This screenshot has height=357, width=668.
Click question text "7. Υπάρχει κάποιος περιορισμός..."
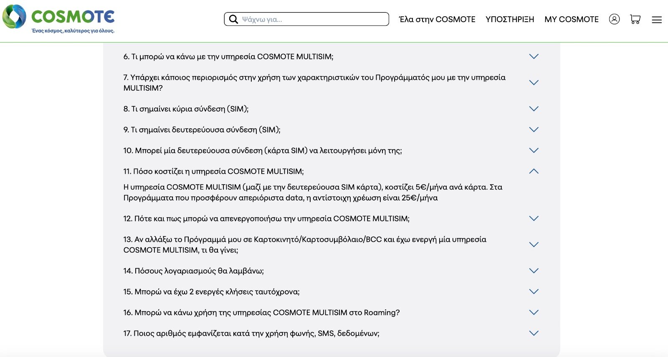click(314, 83)
